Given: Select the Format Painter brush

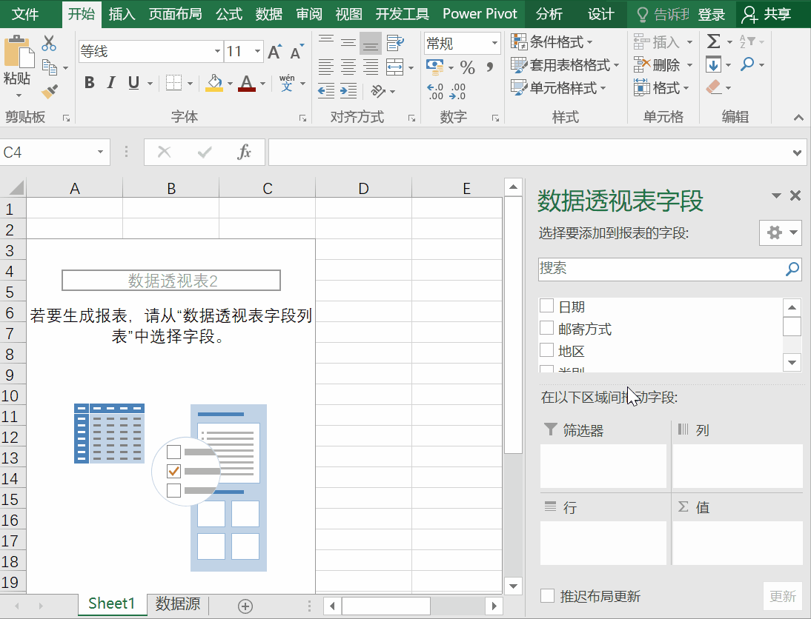Looking at the screenshot, I should (50, 92).
